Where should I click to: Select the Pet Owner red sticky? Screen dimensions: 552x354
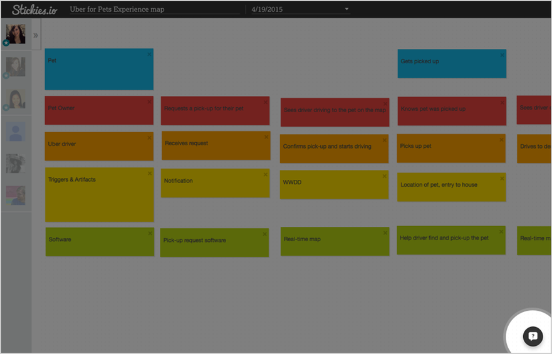(x=99, y=112)
